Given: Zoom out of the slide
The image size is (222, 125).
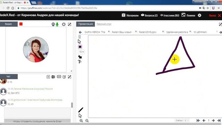Looking at the screenshot, I should pos(87,121).
